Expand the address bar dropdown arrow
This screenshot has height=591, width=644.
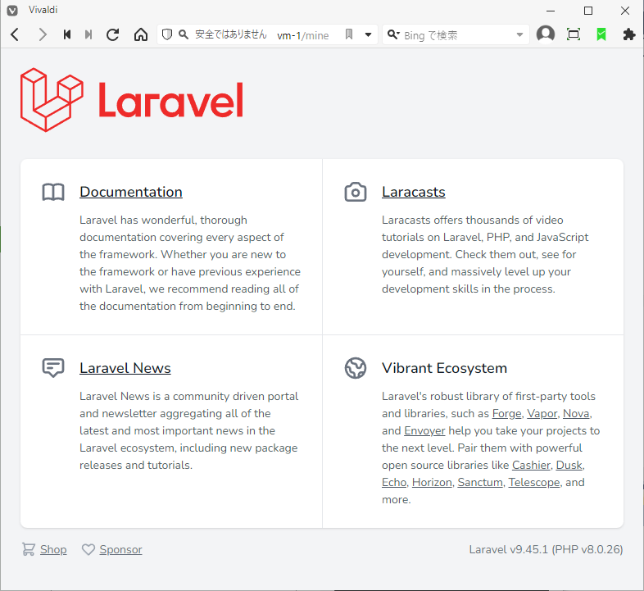(369, 35)
